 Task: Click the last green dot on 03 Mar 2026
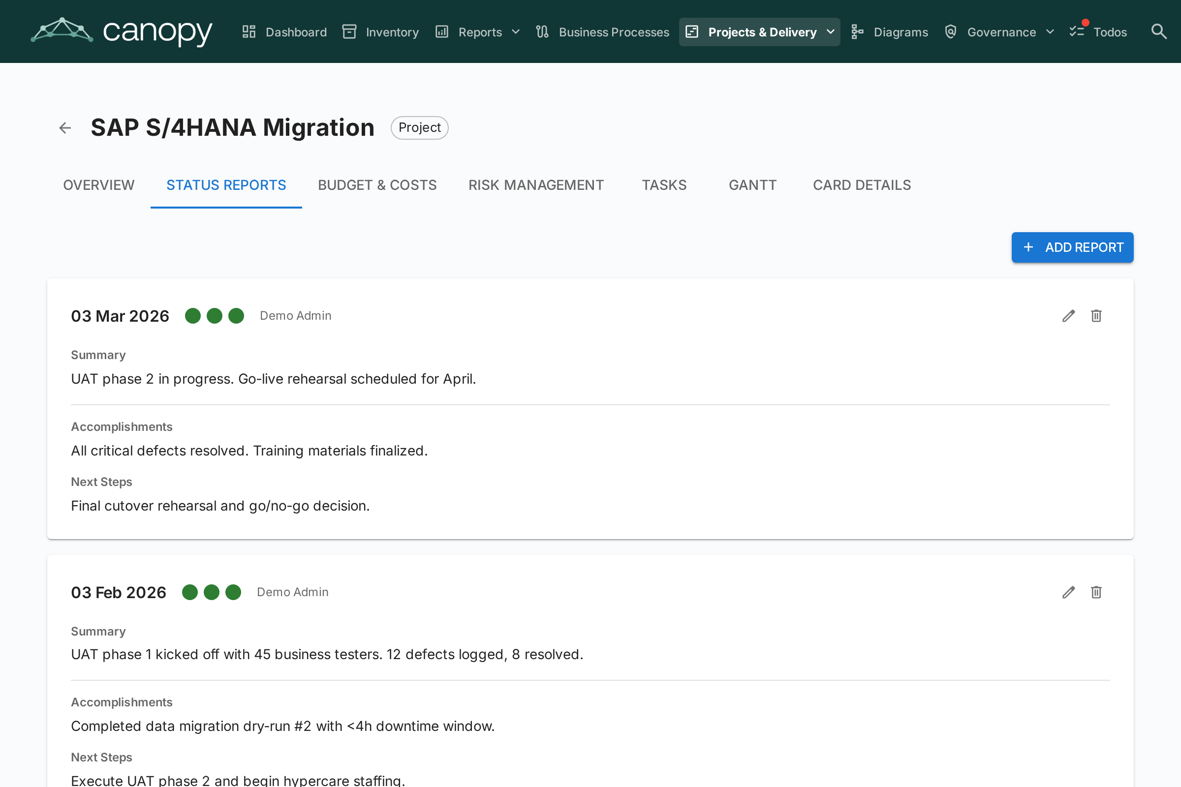236,316
